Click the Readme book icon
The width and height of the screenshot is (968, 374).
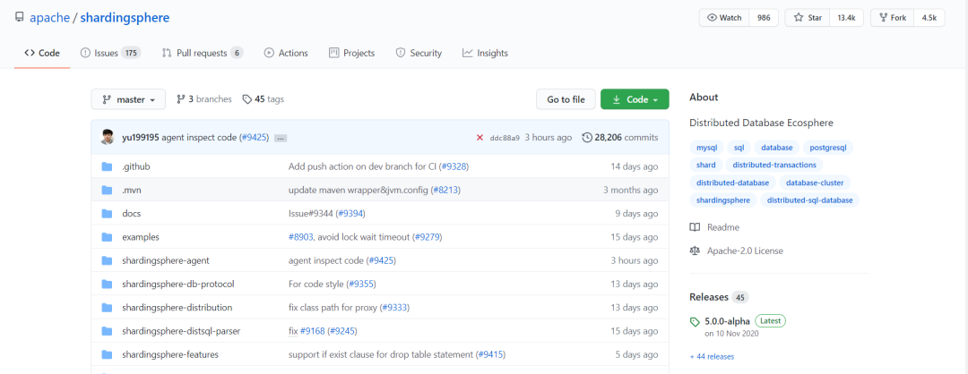point(695,227)
